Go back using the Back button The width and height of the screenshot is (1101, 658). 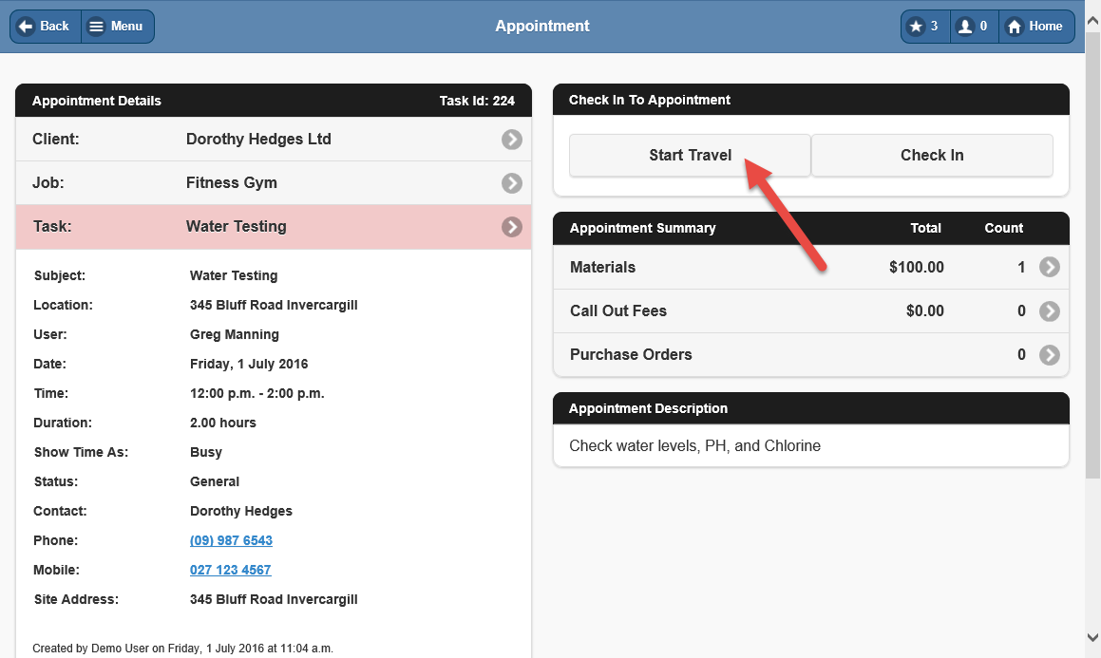click(x=46, y=27)
